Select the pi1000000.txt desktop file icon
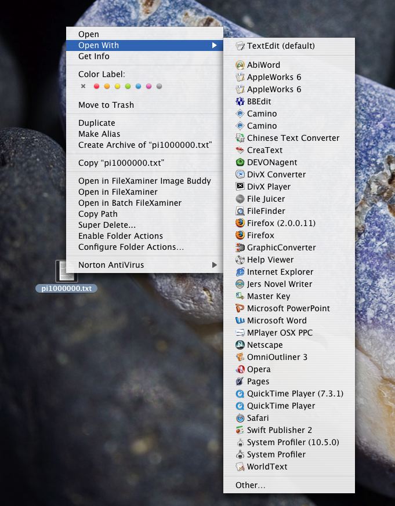The height and width of the screenshot is (506, 395). (67, 271)
